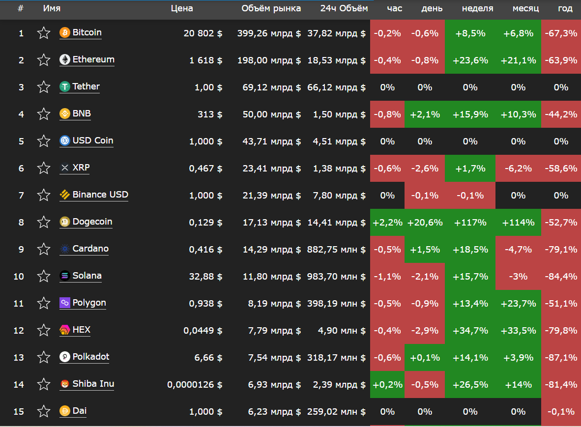Viewport: 581px width, 427px height.
Task: Toggle the favorite star for Cardano
Action: pyautogui.click(x=44, y=249)
